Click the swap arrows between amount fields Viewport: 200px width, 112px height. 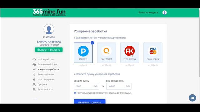(102, 86)
